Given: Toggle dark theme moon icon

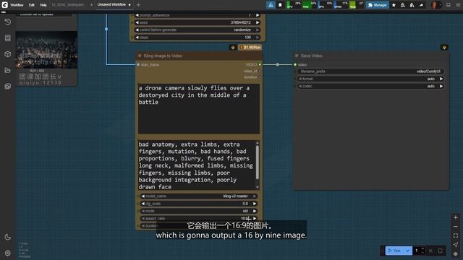Looking at the screenshot, I should (8, 237).
